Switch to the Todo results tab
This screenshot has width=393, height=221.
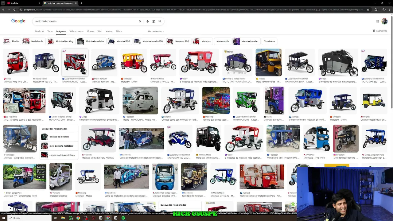[50, 31]
